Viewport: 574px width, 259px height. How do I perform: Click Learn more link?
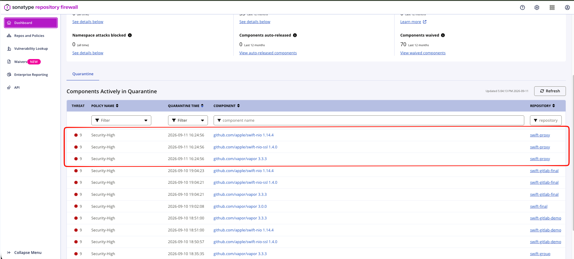point(411,22)
